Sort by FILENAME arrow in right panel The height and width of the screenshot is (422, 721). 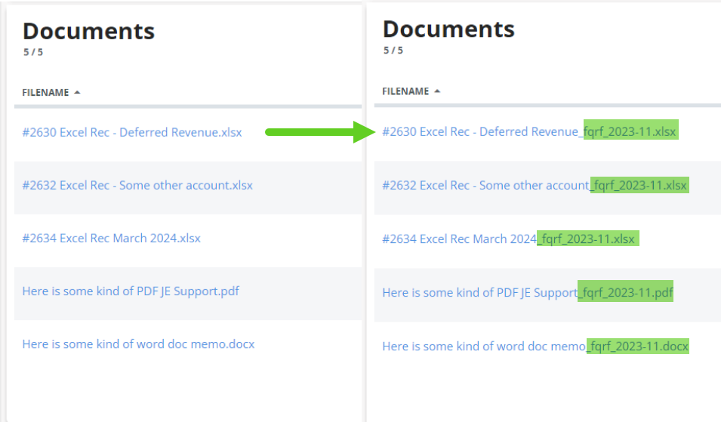click(x=437, y=91)
